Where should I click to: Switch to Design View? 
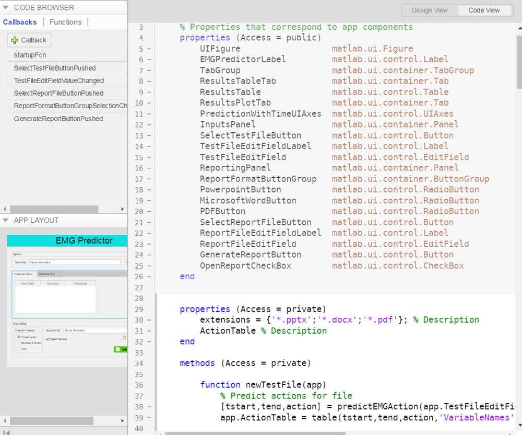tap(430, 10)
